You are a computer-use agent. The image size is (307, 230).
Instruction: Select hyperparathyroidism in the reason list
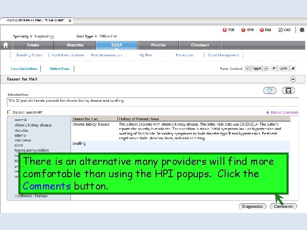[x=32, y=150]
